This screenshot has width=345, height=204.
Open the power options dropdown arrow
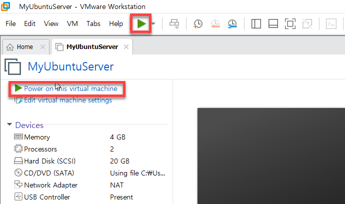pos(153,23)
